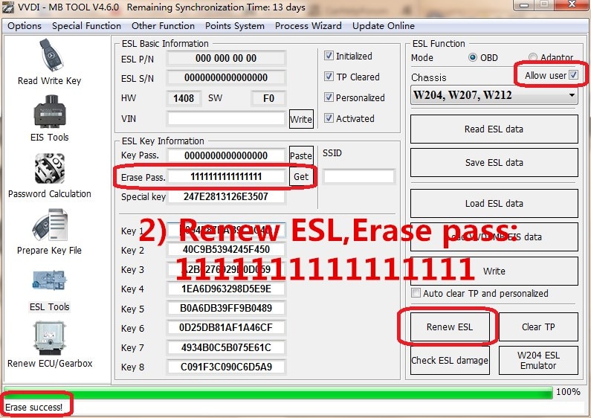Click the Renew ESL button

click(x=449, y=327)
